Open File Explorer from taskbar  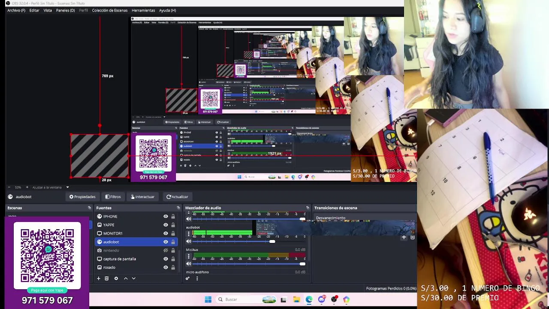[x=296, y=300]
